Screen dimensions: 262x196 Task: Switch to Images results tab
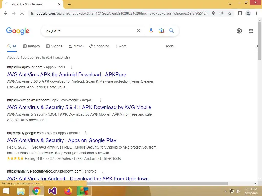coord(31,46)
